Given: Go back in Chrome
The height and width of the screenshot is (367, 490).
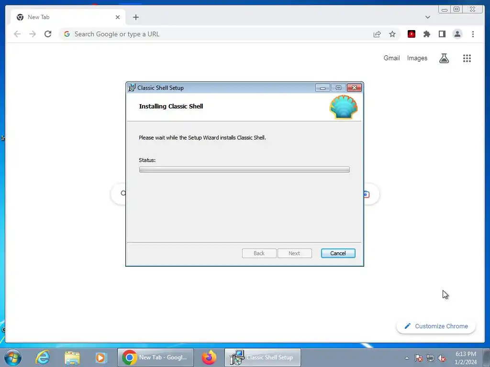Looking at the screenshot, I should click(17, 34).
